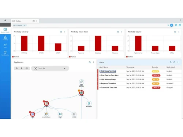Toggle ACTIVE legend in Alerts By Severity
Viewport: 183px width, 137px height.
16,57
